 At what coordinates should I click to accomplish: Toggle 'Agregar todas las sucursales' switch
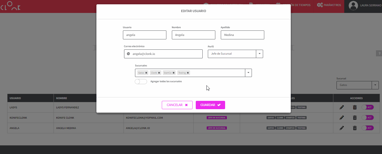click(141, 82)
